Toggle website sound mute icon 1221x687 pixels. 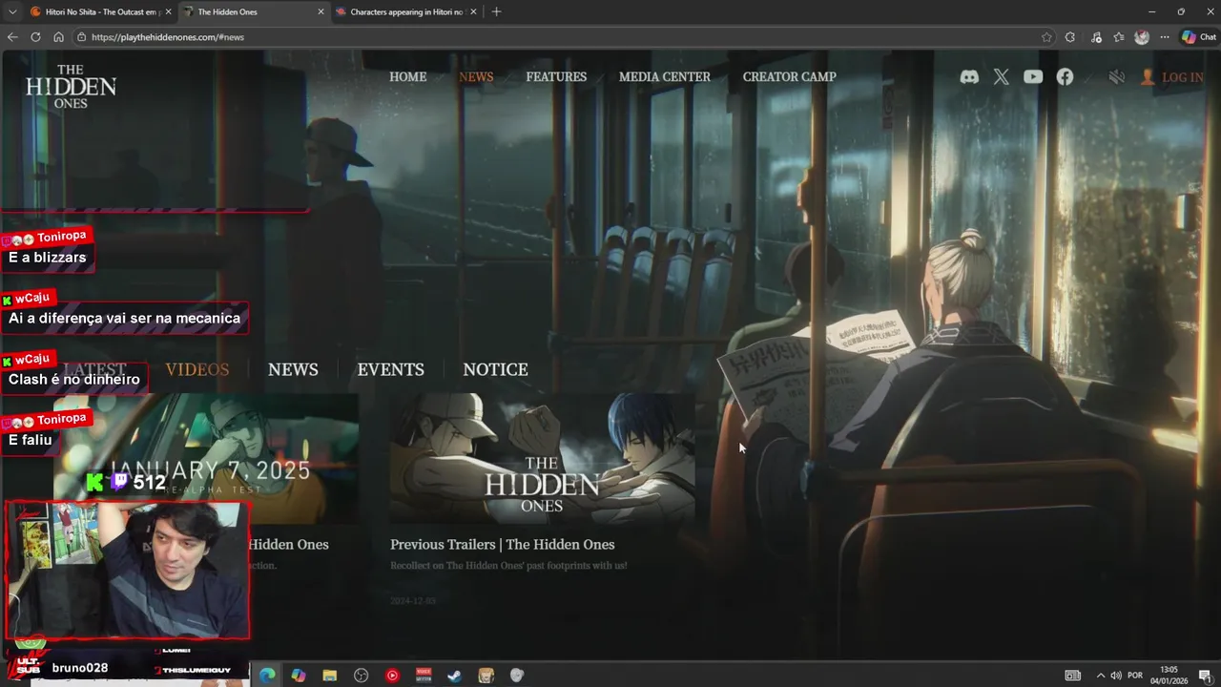1116,77
